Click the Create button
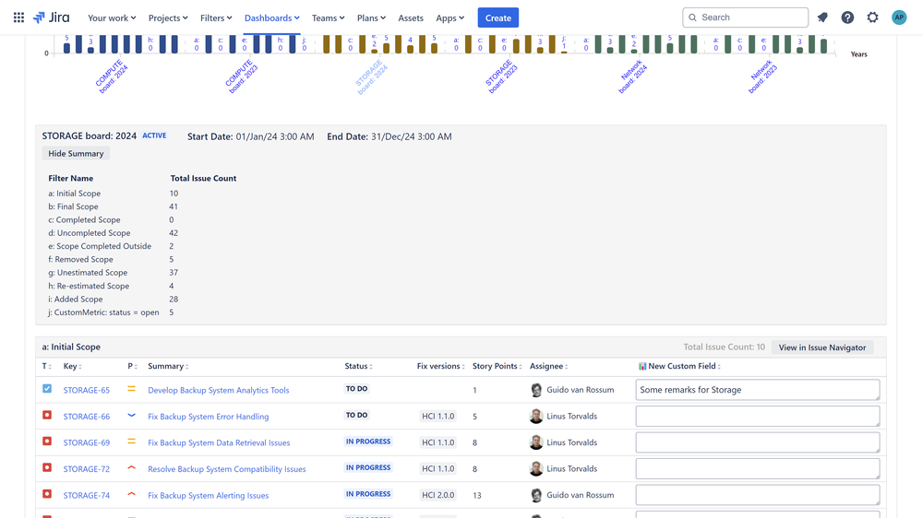 pos(498,18)
